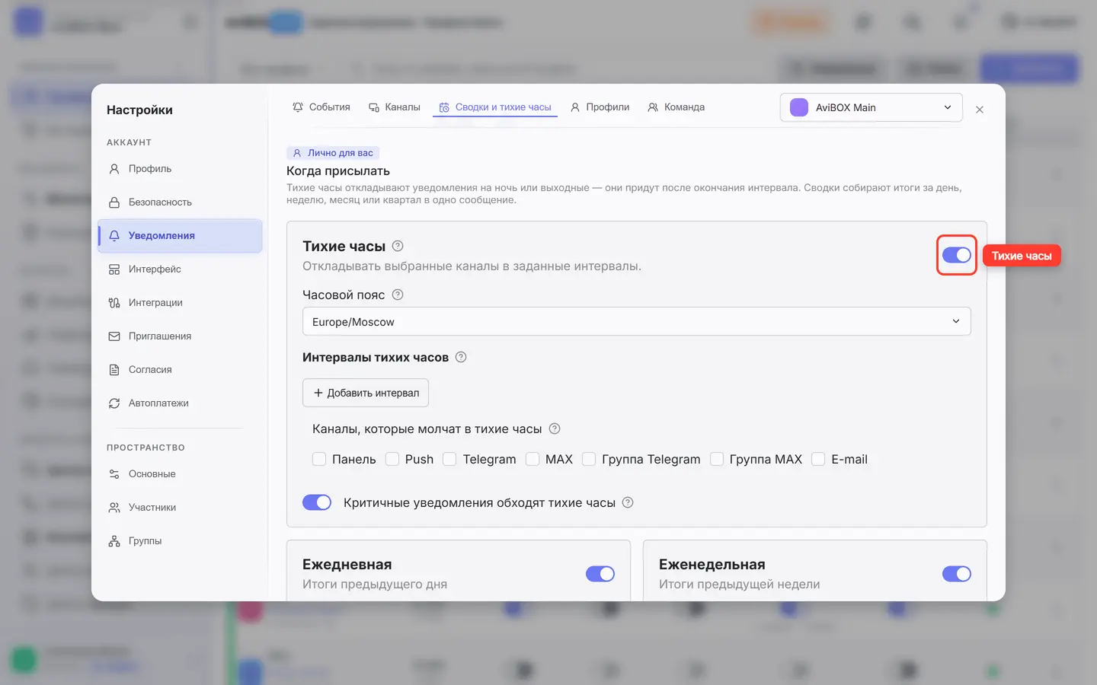1097x685 pixels.
Task: Click the Когда присылать heading
Action: (x=338, y=171)
